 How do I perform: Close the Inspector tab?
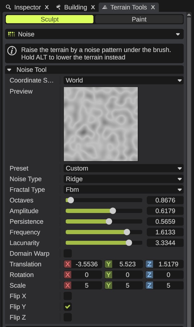coord(47,7)
